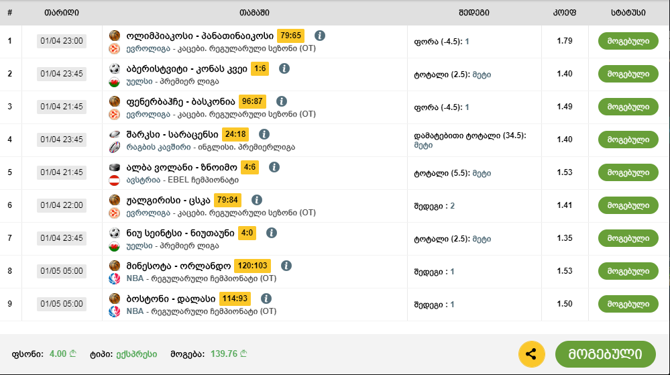This screenshot has height=375, width=670.
Task: Open info icon for ბოსტონი - დალასი match
Action: [266, 299]
